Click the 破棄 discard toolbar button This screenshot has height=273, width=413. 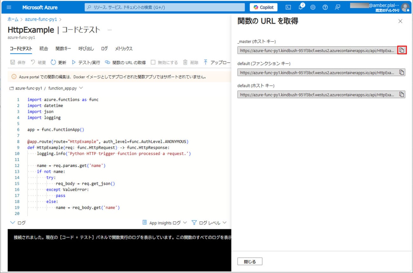[x=38, y=63]
